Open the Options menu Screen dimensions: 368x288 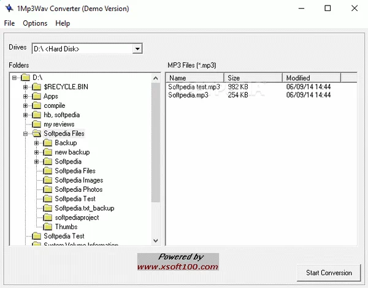coord(35,23)
